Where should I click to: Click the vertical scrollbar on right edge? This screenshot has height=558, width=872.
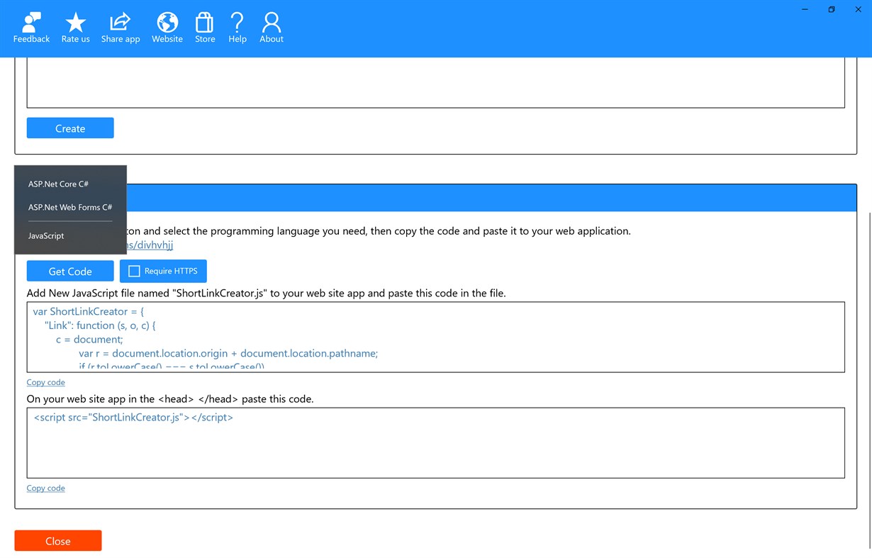click(x=869, y=379)
